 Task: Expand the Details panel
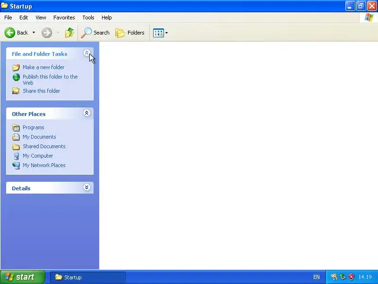[86, 187]
